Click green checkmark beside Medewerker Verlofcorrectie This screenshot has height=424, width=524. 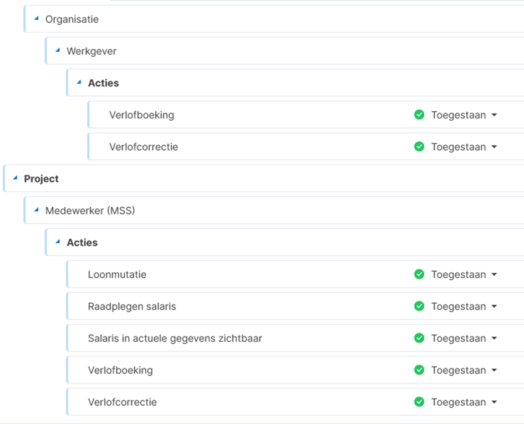[419, 402]
